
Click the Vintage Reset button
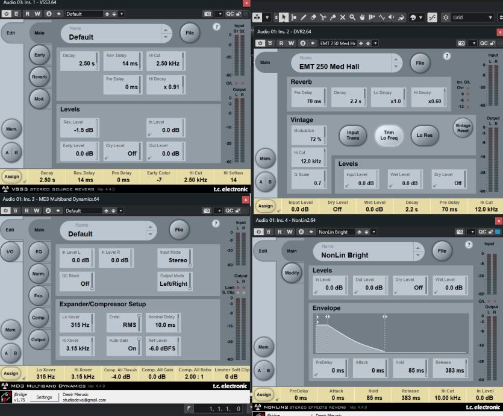click(463, 128)
